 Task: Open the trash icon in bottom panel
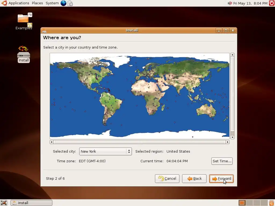pos(272,203)
